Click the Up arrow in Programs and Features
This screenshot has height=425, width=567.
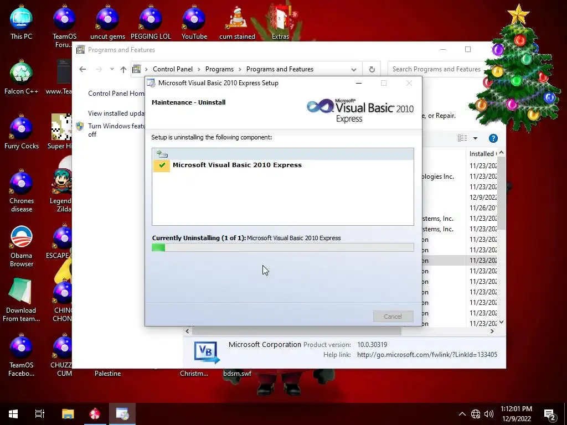pos(123,69)
